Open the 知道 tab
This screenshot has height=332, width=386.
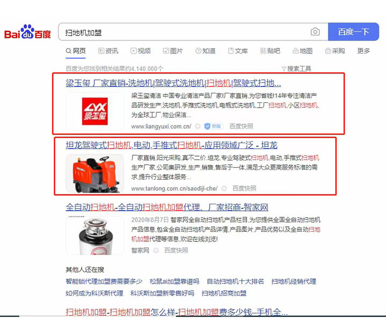tap(205, 51)
